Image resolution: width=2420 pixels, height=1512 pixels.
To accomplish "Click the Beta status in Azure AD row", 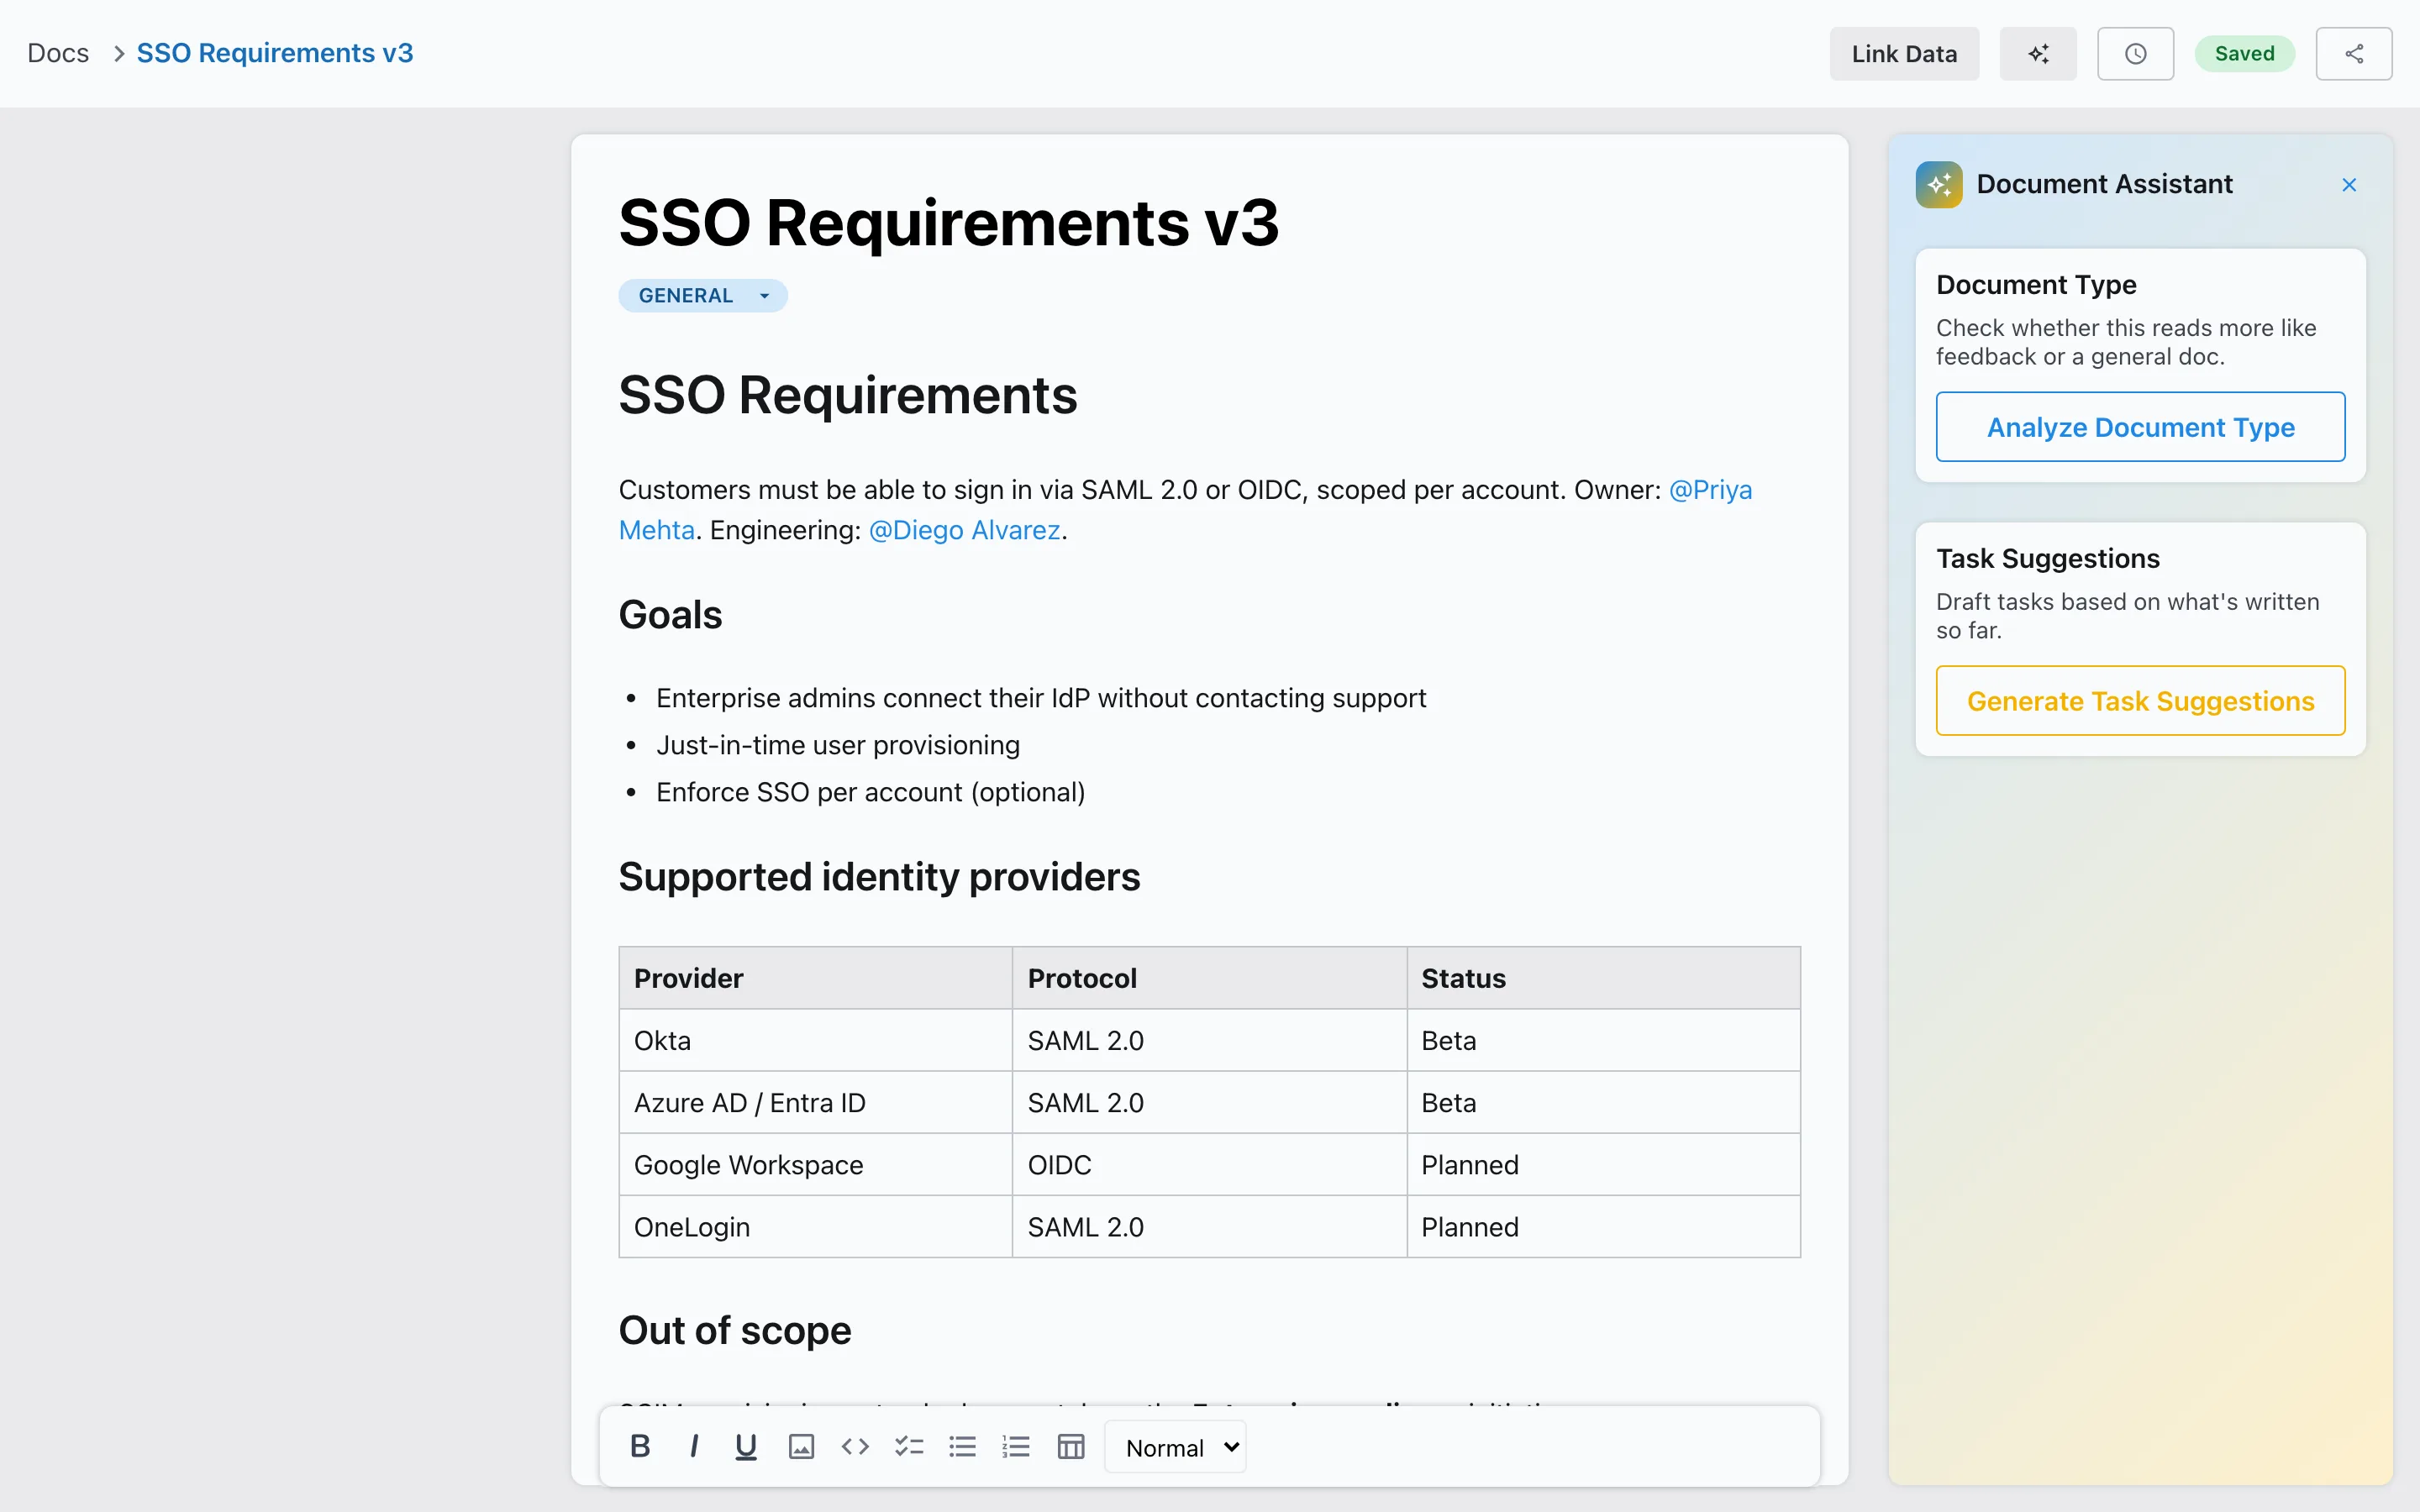I will 1604,1103.
